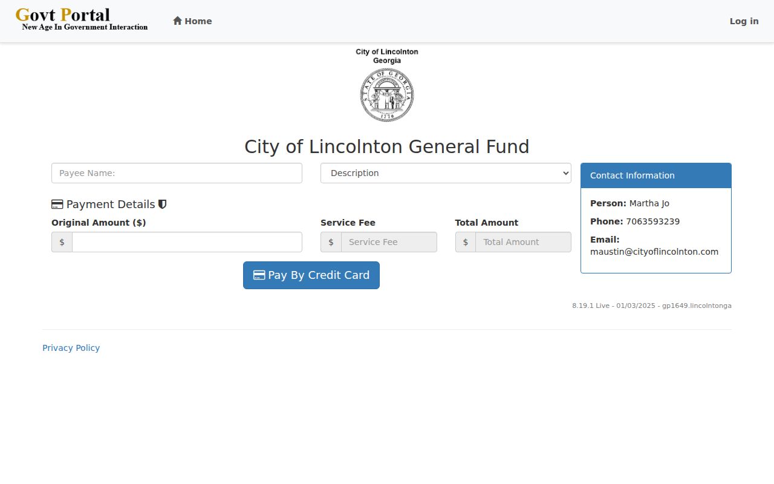This screenshot has width=774, height=484.
Task: Pay By Credit Card button
Action: [311, 275]
